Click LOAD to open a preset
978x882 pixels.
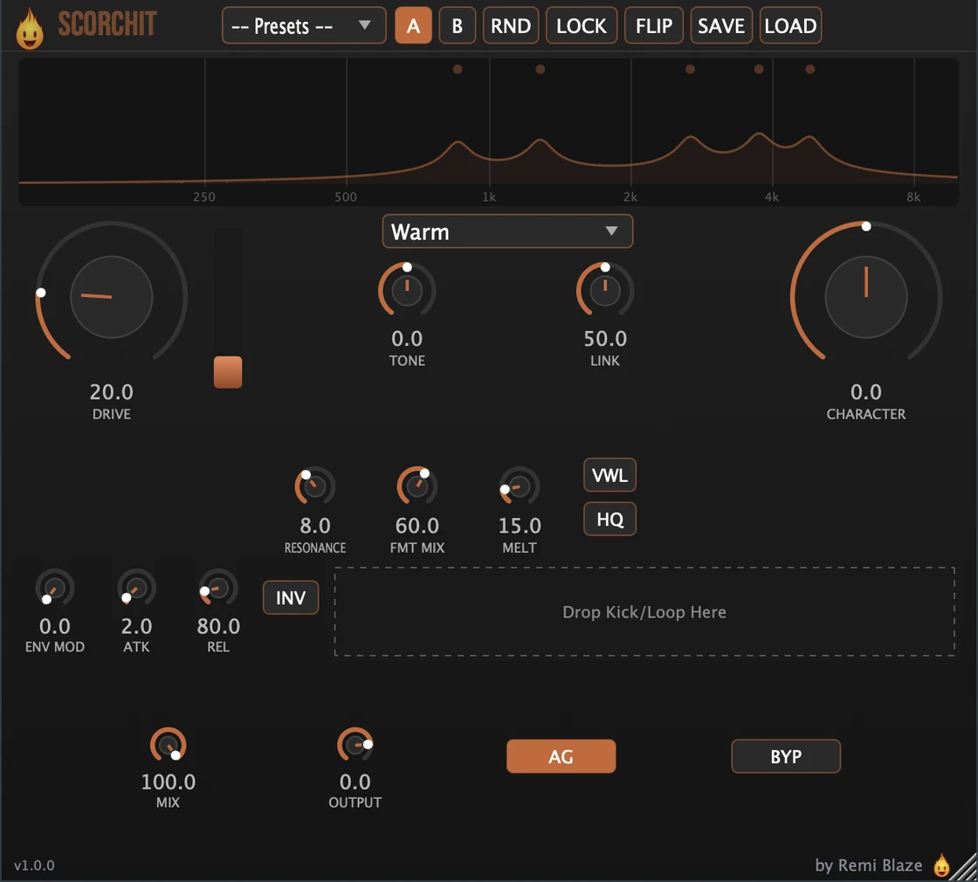point(790,25)
